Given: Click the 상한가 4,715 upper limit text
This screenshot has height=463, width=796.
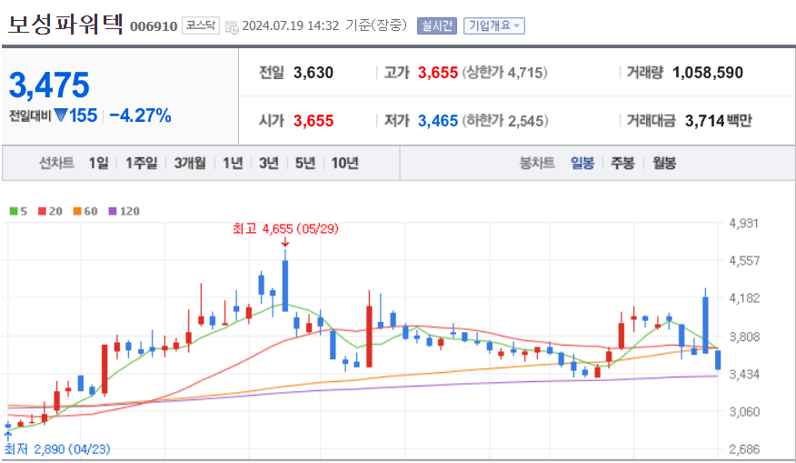Looking at the screenshot, I should click(504, 73).
